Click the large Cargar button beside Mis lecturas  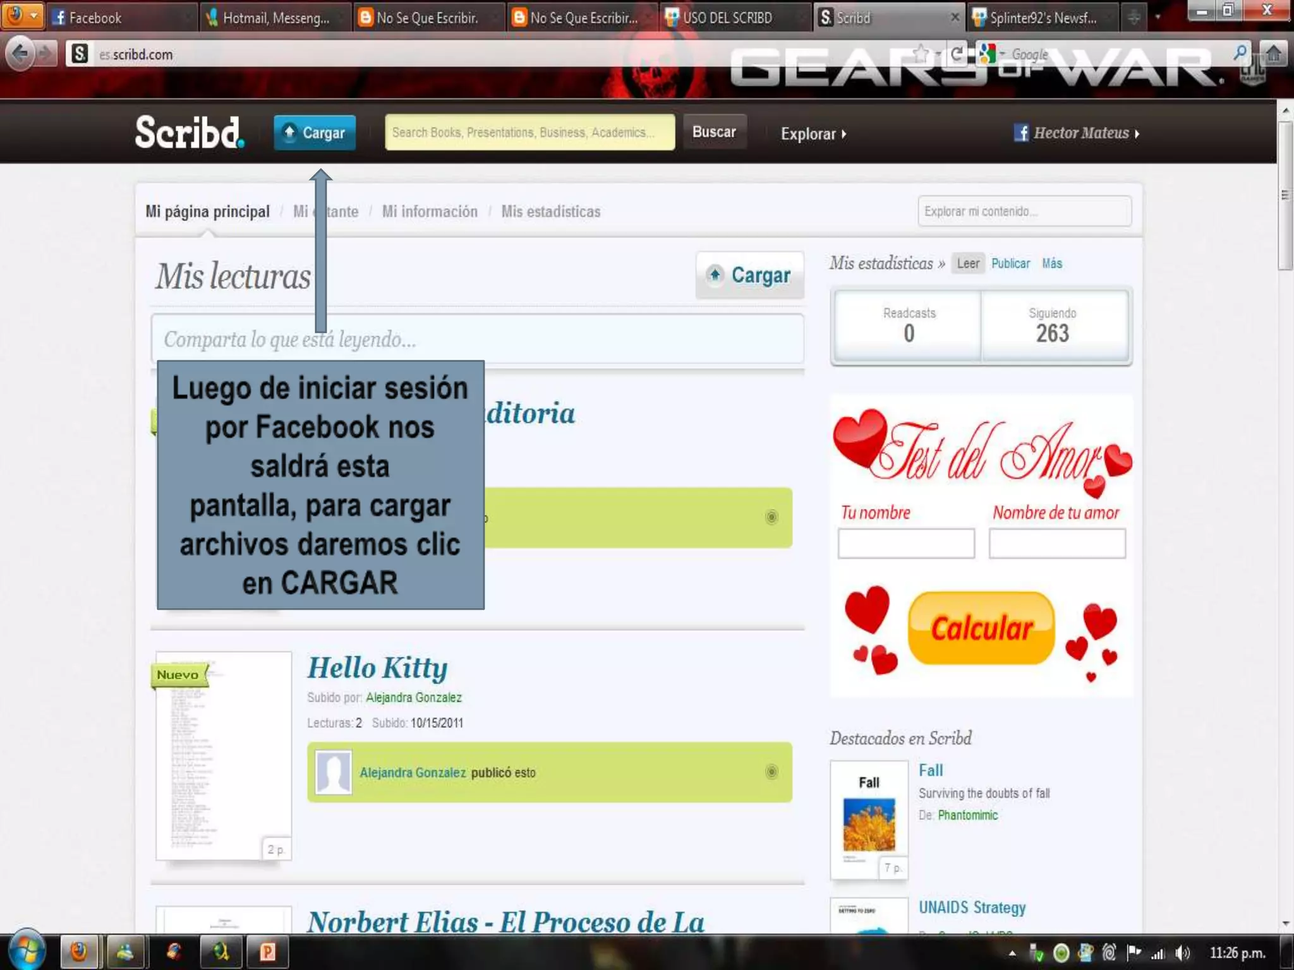click(x=749, y=275)
